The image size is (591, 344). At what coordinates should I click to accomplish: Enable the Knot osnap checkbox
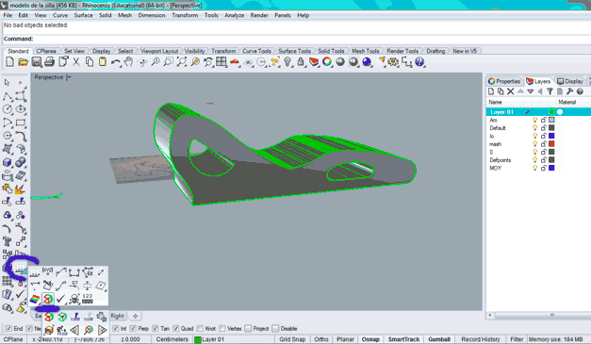click(x=200, y=329)
